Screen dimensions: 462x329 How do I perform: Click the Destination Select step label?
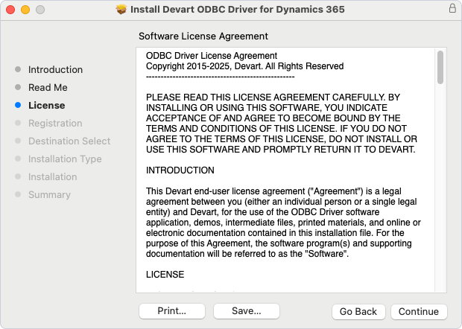coord(69,141)
